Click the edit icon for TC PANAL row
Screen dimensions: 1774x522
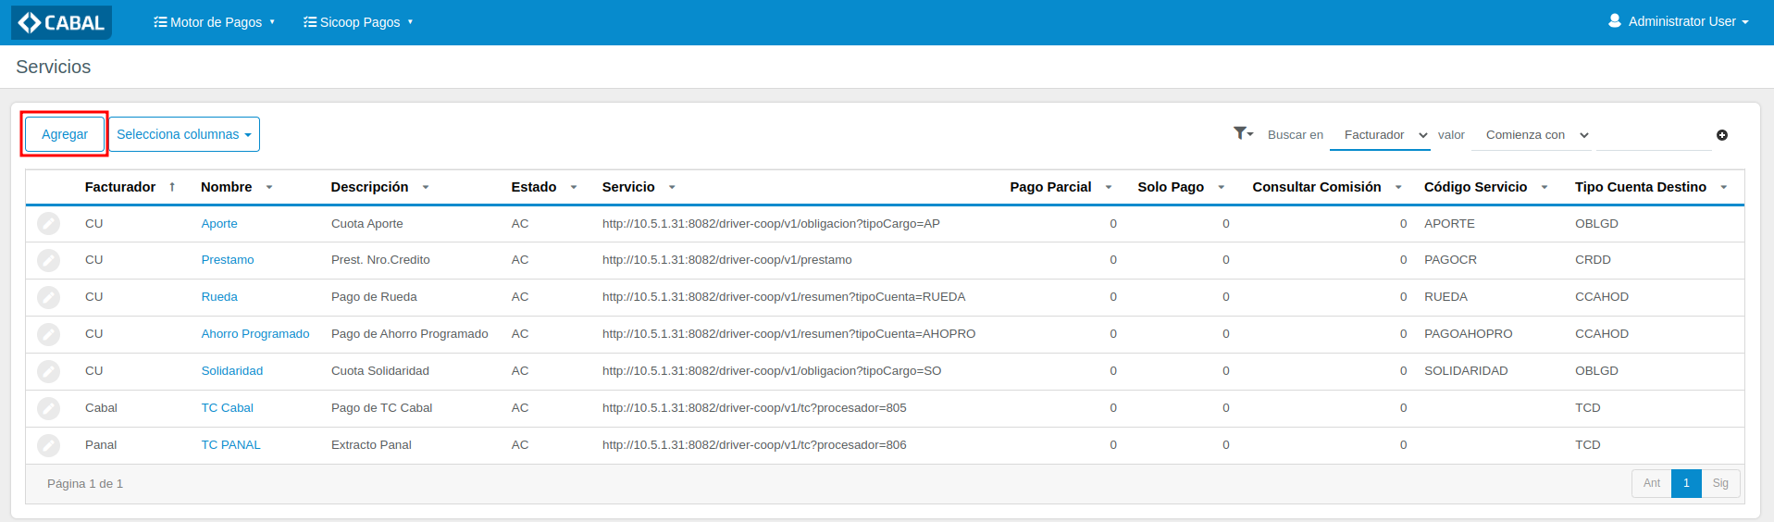48,445
